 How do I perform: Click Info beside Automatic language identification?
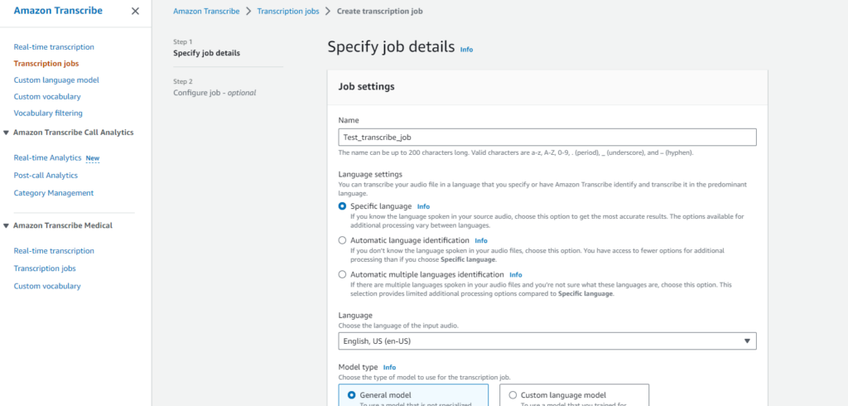tap(481, 240)
